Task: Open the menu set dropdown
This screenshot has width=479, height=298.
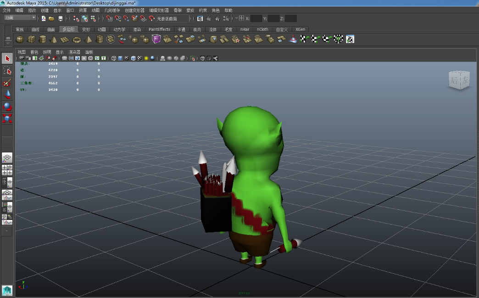Action: point(20,18)
